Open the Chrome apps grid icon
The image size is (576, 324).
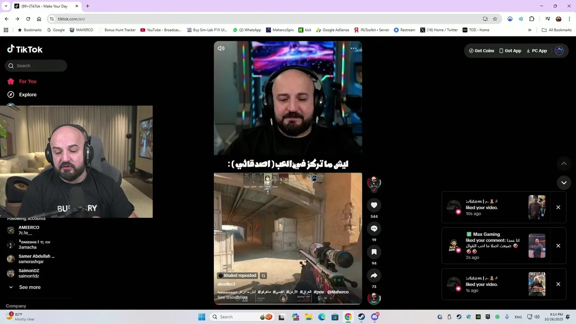(6, 30)
